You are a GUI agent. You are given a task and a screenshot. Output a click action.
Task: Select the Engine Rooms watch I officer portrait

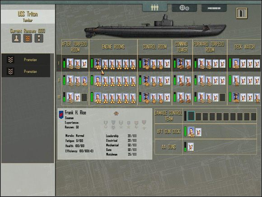click(98, 63)
